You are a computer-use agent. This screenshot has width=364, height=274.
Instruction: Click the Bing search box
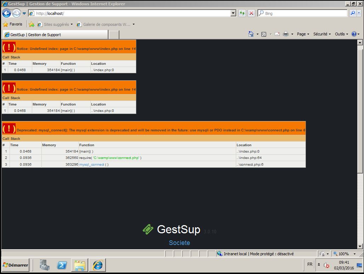tap(302, 13)
